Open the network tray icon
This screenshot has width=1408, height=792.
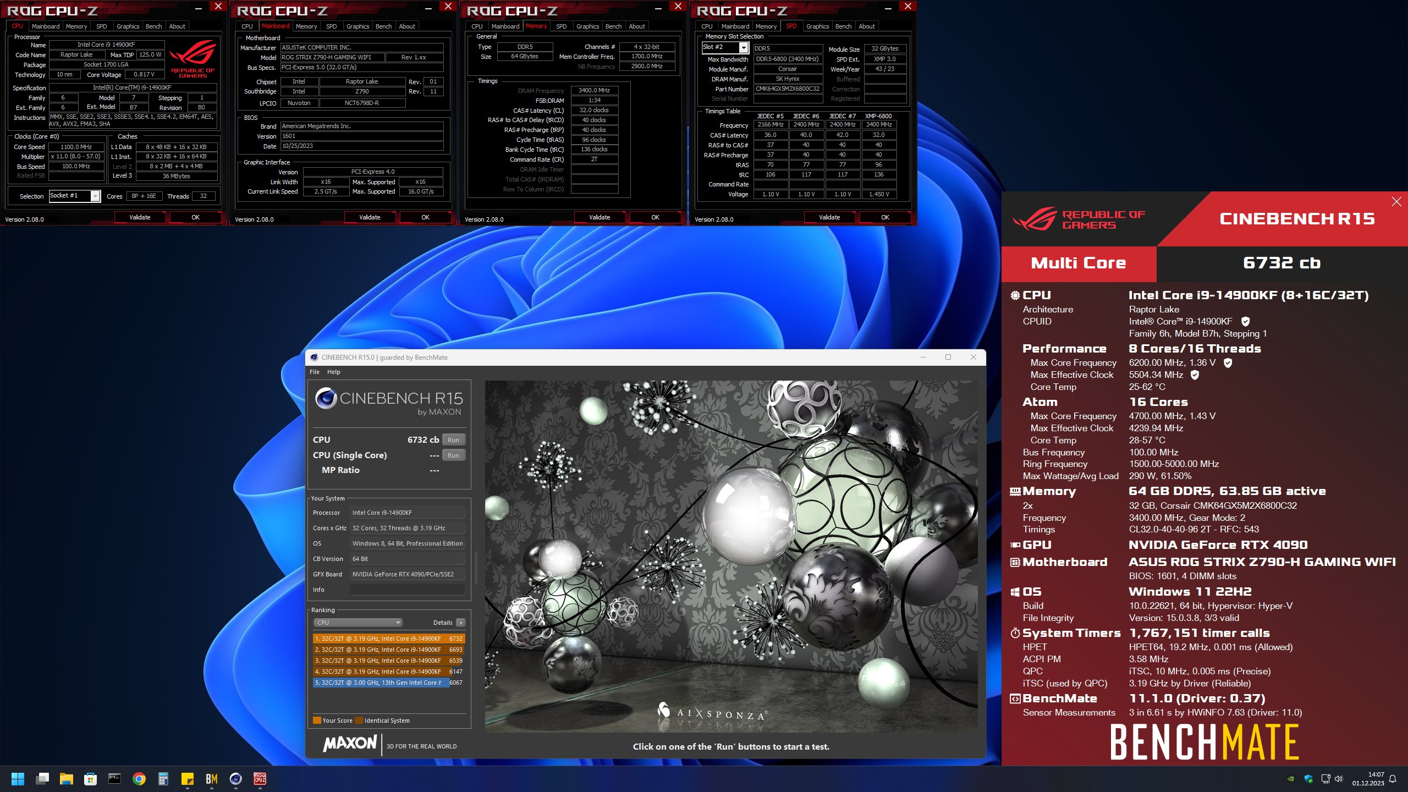pos(1325,779)
